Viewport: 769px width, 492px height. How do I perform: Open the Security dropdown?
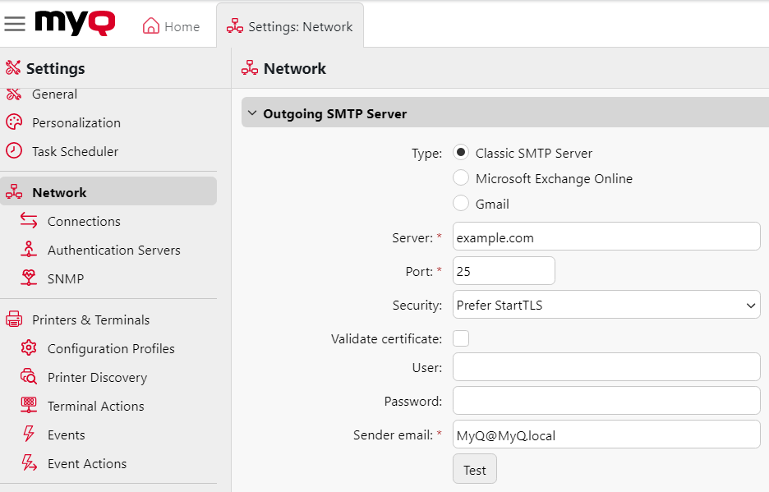point(606,304)
